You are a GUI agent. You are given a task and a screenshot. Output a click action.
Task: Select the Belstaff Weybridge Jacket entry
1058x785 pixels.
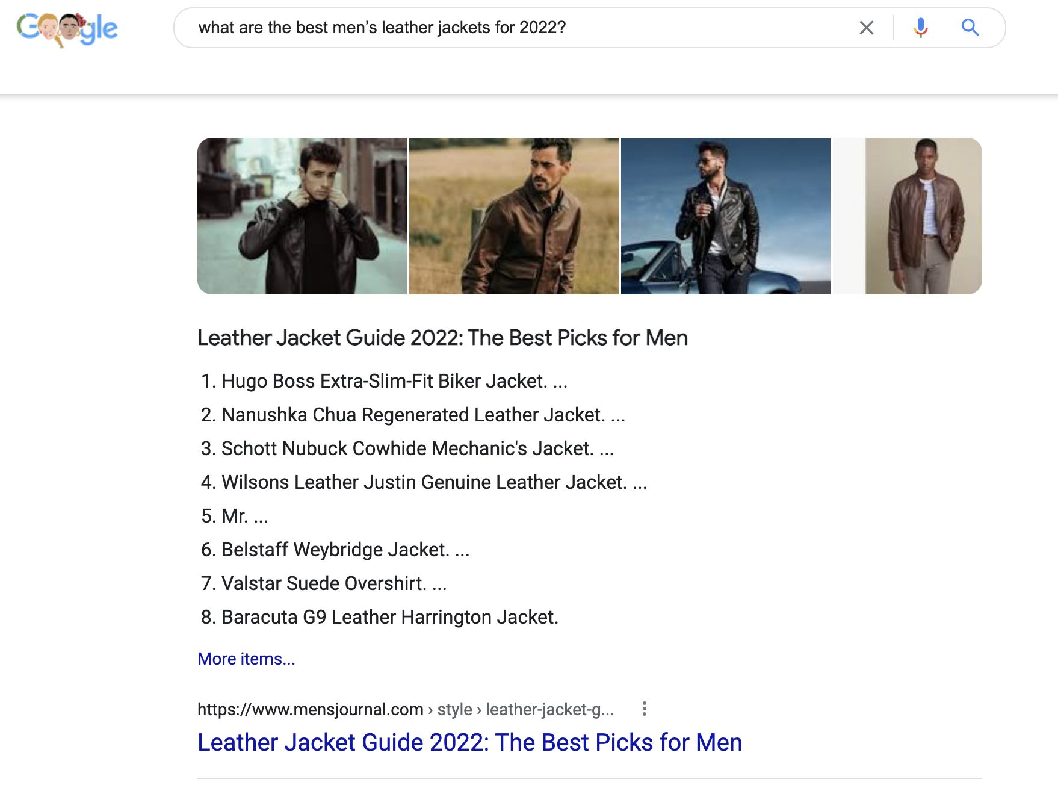pos(335,550)
